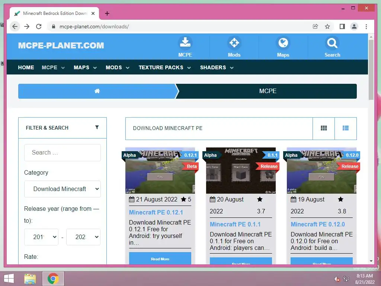Open Minecraft PE 0.12.1 title link

[156, 212]
